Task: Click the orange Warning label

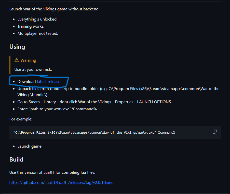Action: (x=28, y=60)
